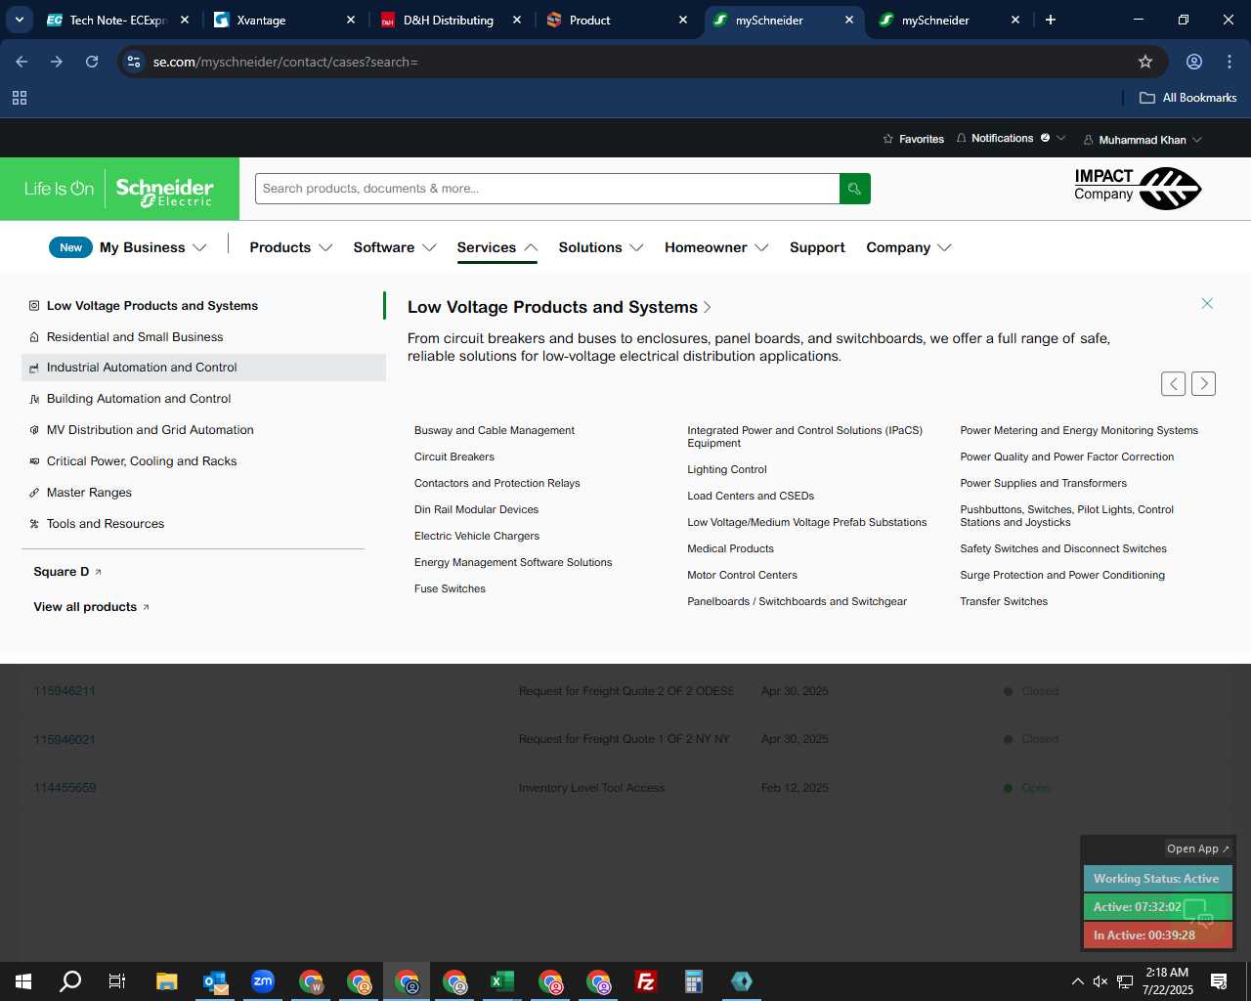Image resolution: width=1251 pixels, height=1001 pixels.
Task: Open Surge Protection and Power Conditioning link
Action: (1062, 575)
